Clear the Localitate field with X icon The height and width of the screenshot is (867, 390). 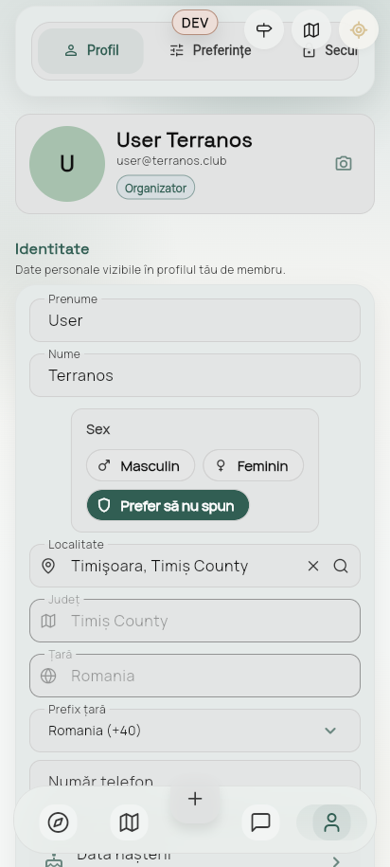click(x=313, y=567)
